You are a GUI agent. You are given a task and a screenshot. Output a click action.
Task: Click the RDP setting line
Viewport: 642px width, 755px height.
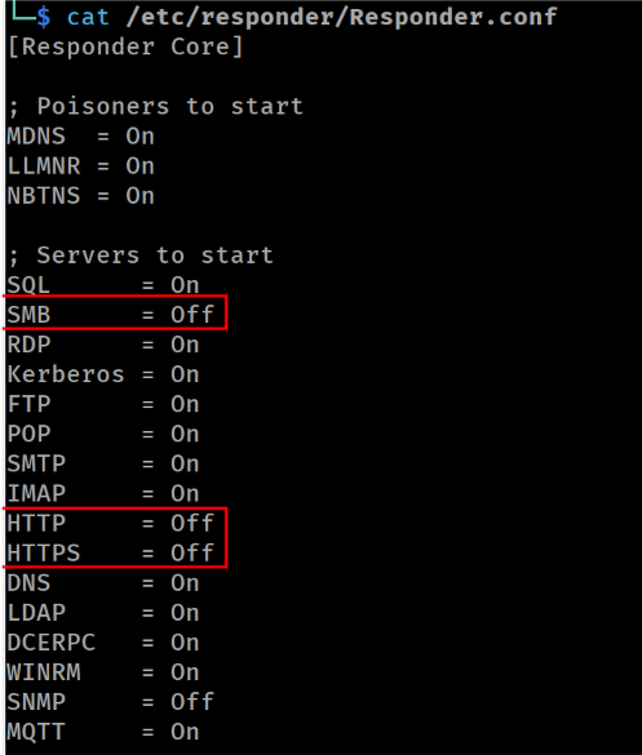click(103, 345)
